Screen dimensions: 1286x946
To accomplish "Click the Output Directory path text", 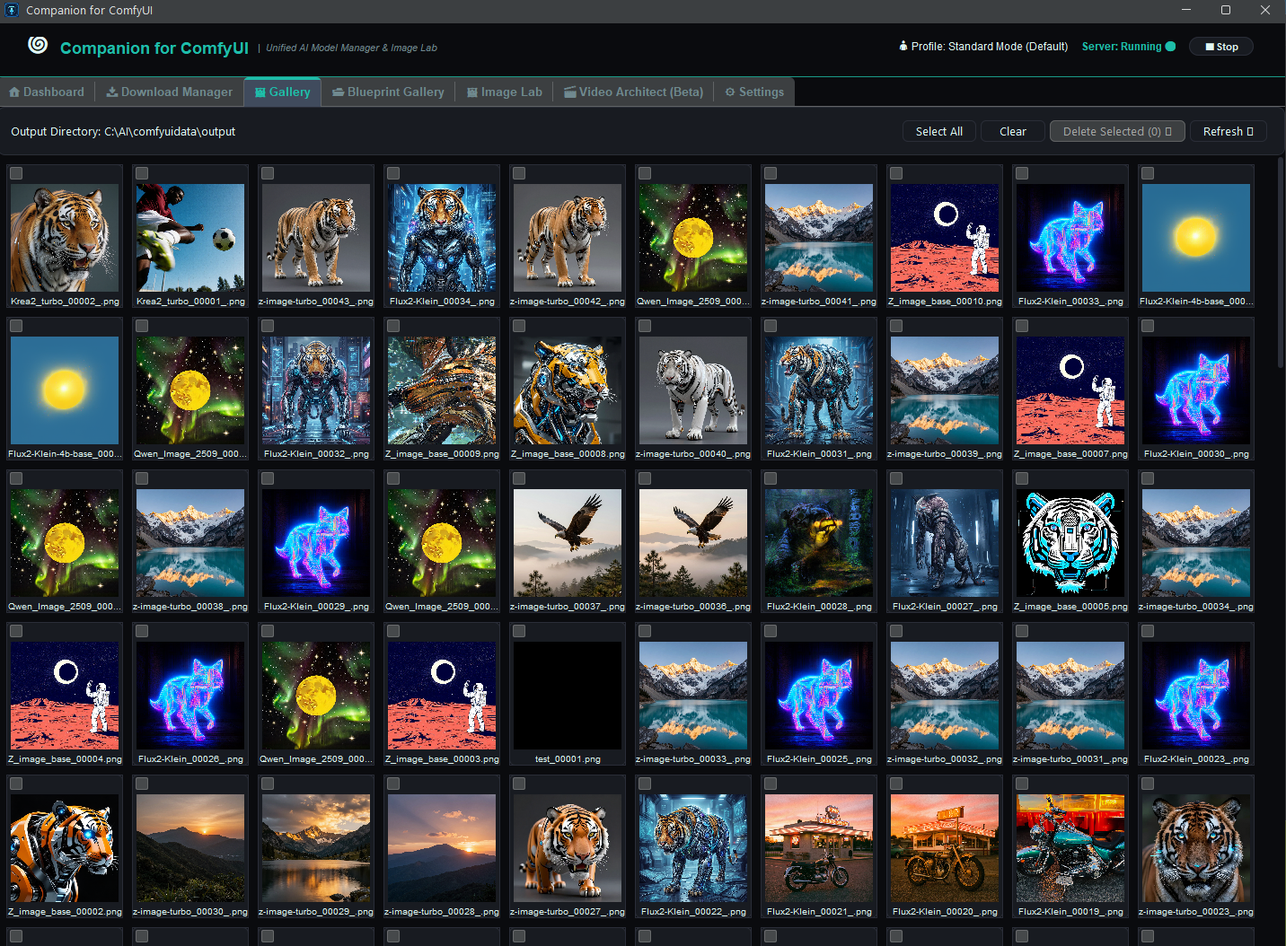I will click(x=123, y=131).
